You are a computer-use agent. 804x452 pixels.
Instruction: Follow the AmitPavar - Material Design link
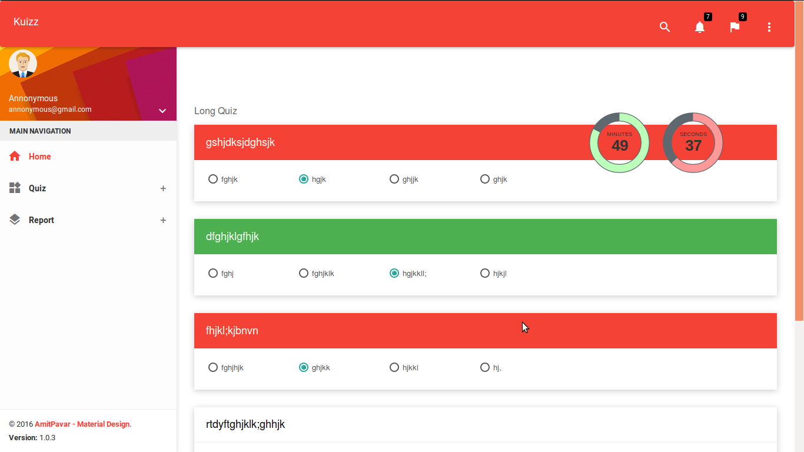tap(82, 424)
